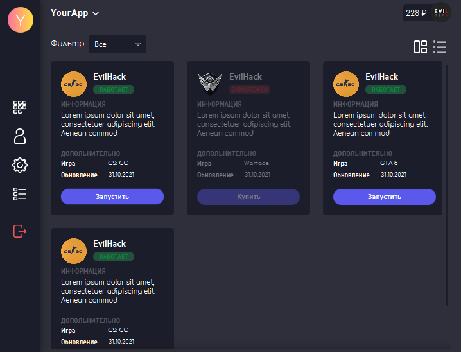Click Запустить on the GTA 5 card
461x352 pixels.
tap(385, 197)
